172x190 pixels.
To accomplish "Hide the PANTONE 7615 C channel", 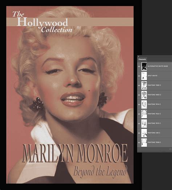I will tap(139, 123).
